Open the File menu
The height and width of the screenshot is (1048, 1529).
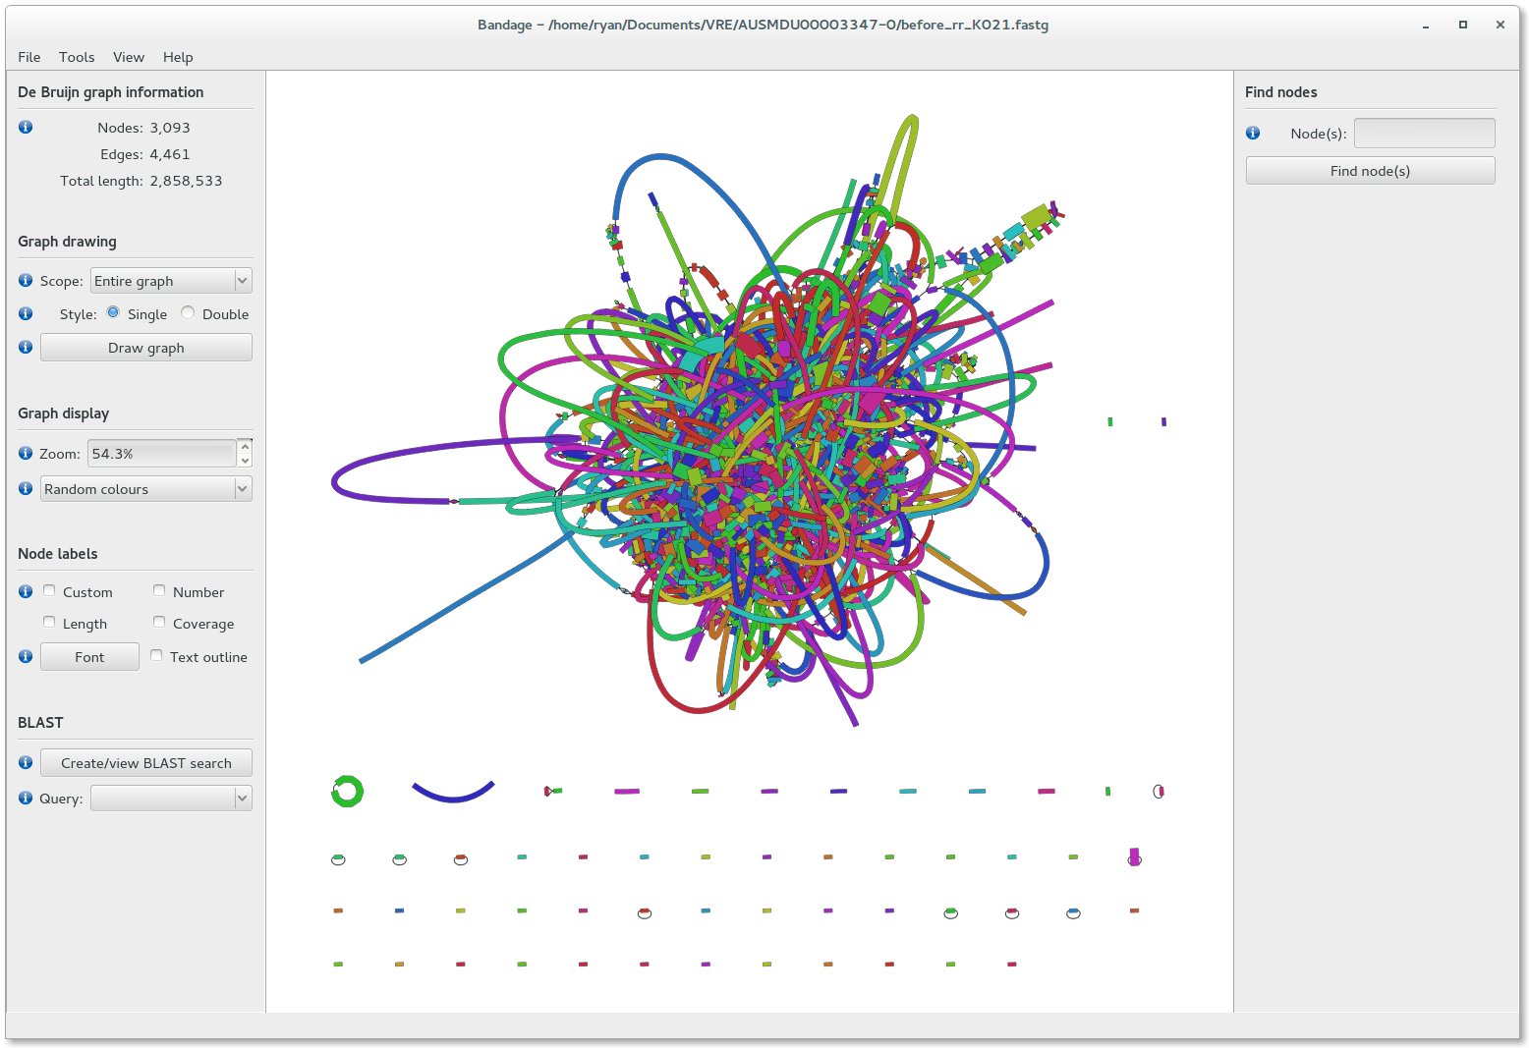(29, 57)
